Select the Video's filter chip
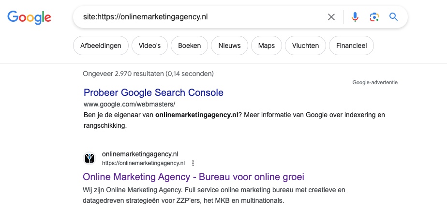This screenshot has height=213, width=447. point(149,46)
